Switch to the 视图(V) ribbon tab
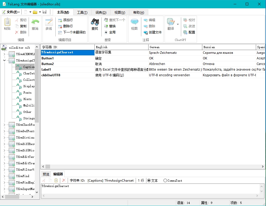266x206 pixels. (120, 13)
